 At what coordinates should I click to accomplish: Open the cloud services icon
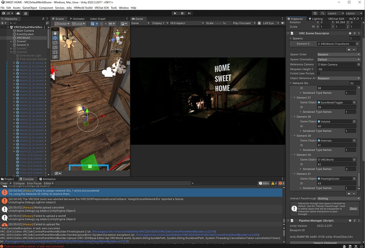pyautogui.click(x=18, y=13)
